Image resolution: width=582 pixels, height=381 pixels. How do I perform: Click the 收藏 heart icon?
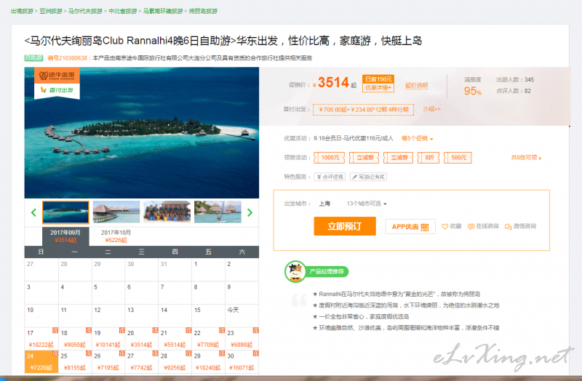[445, 226]
